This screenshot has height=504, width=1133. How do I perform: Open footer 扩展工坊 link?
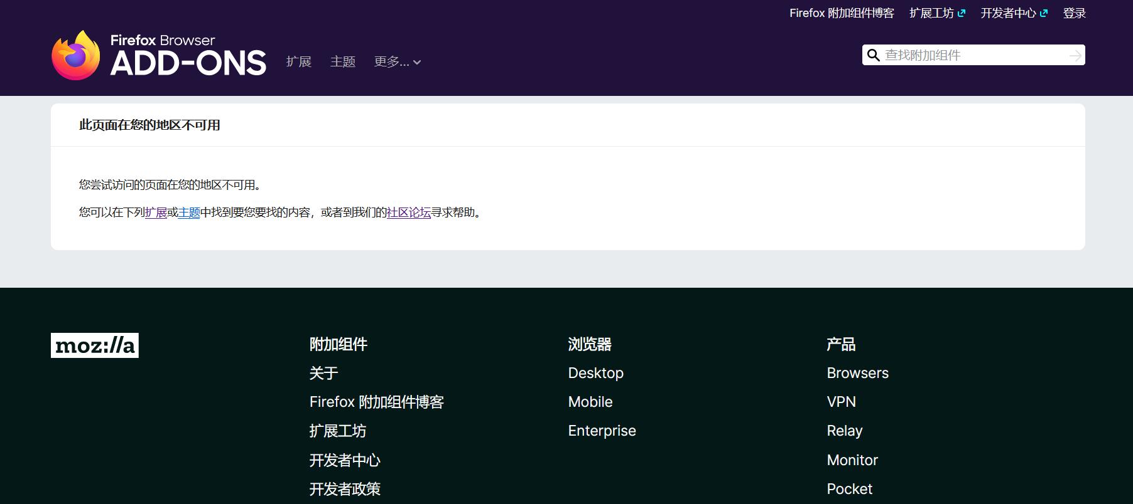point(338,431)
